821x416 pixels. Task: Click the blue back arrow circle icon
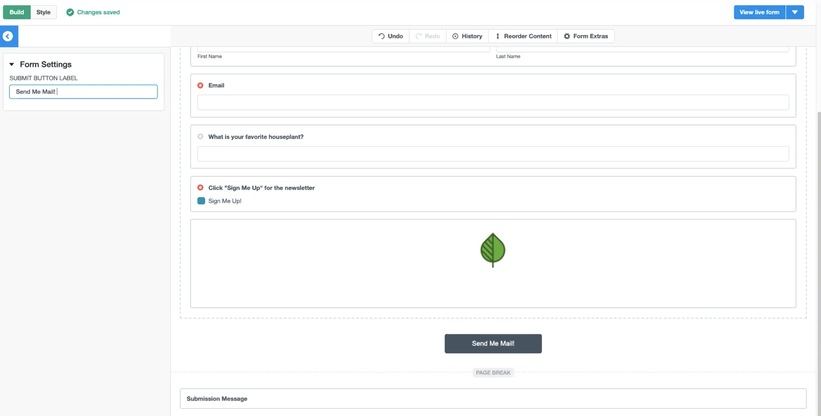(x=8, y=36)
